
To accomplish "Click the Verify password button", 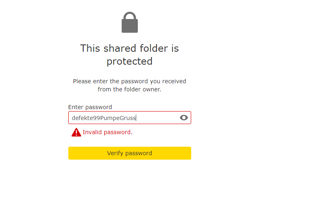I will click(x=129, y=153).
